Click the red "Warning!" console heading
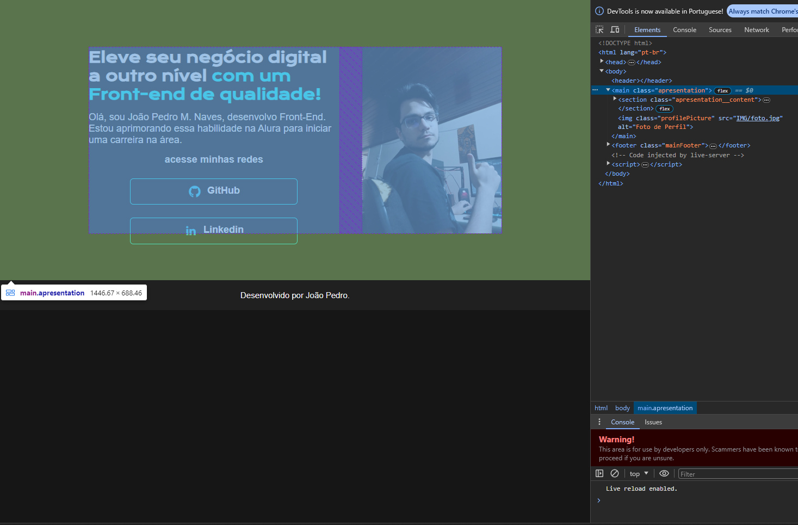798x525 pixels. [616, 439]
